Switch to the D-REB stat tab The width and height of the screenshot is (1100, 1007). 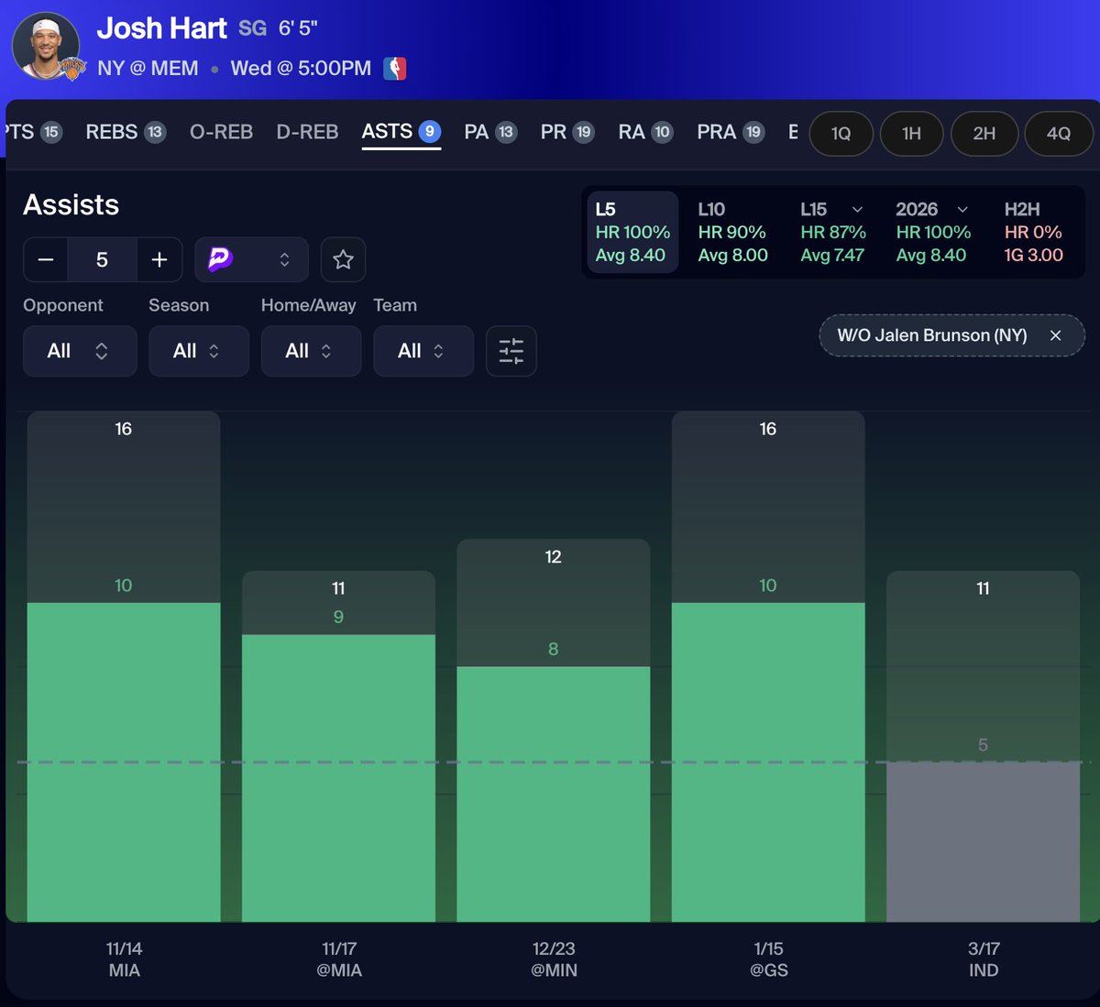point(307,132)
